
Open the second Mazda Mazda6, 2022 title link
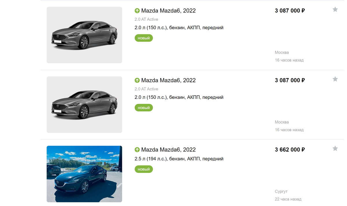coord(168,80)
